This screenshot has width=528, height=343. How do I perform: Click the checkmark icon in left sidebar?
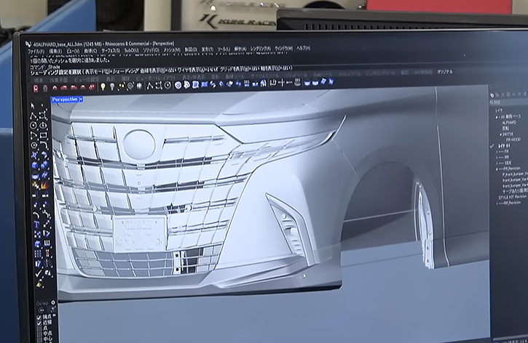(39, 273)
